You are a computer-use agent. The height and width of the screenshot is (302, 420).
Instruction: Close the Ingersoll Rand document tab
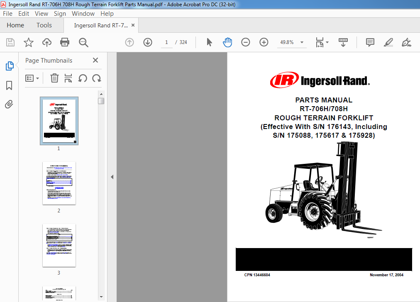(x=133, y=25)
